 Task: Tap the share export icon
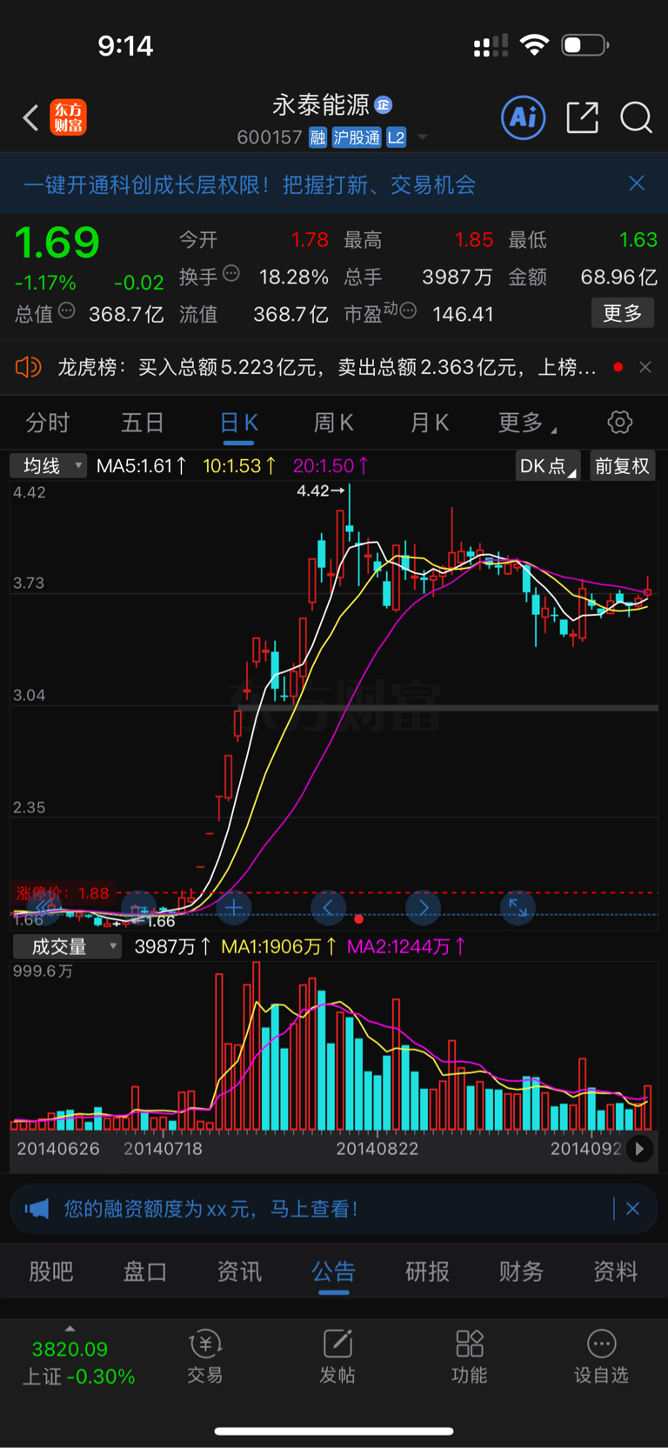(582, 117)
